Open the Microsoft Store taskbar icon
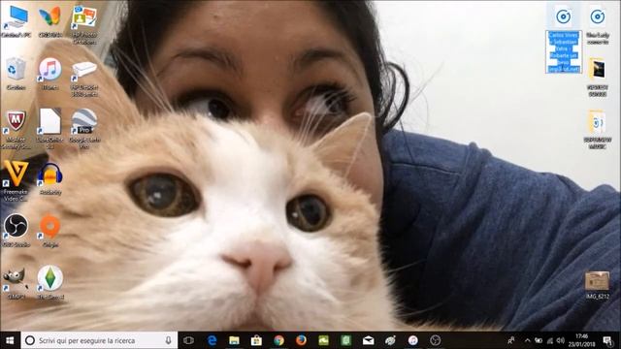This screenshot has height=349, width=621. pyautogui.click(x=256, y=340)
